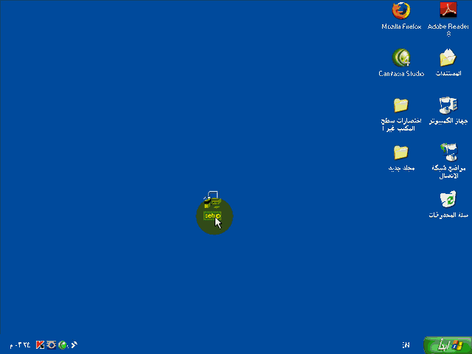Click the green round tray icon
The image size is (472, 354).
pyautogui.click(x=63, y=344)
